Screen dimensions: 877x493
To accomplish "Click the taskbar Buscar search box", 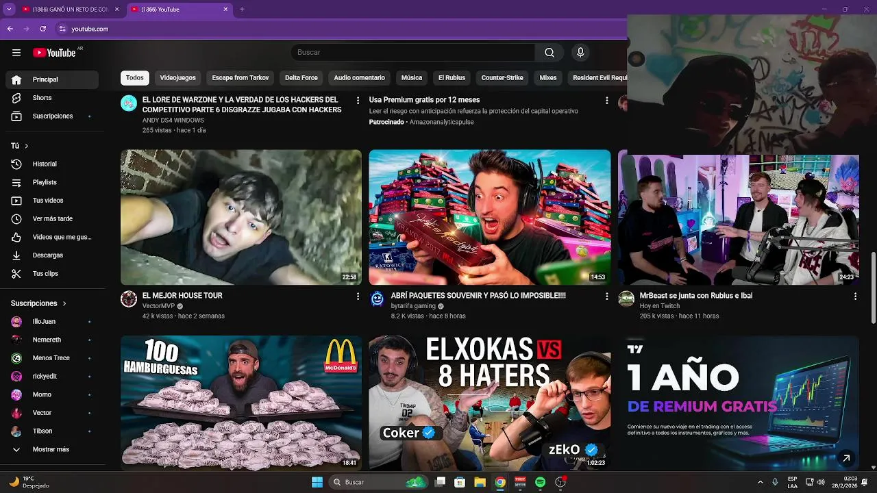I will (x=379, y=482).
